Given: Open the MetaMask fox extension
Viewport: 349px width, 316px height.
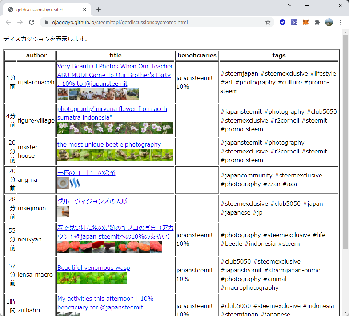Looking at the screenshot, I should (x=306, y=22).
